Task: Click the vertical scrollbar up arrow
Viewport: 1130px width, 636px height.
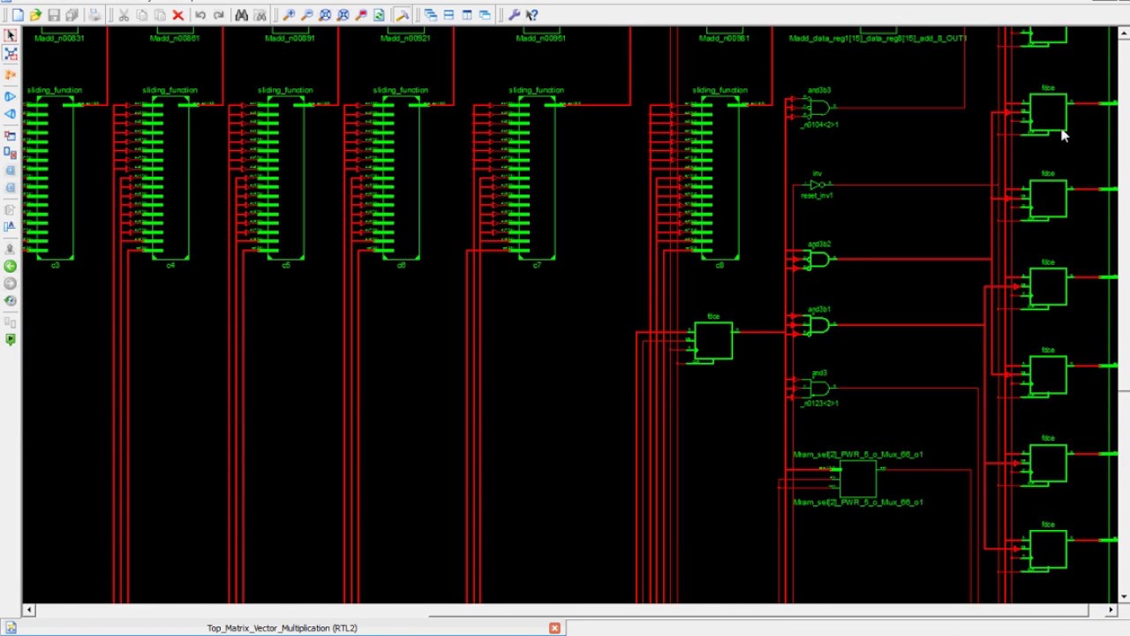Action: click(1123, 34)
